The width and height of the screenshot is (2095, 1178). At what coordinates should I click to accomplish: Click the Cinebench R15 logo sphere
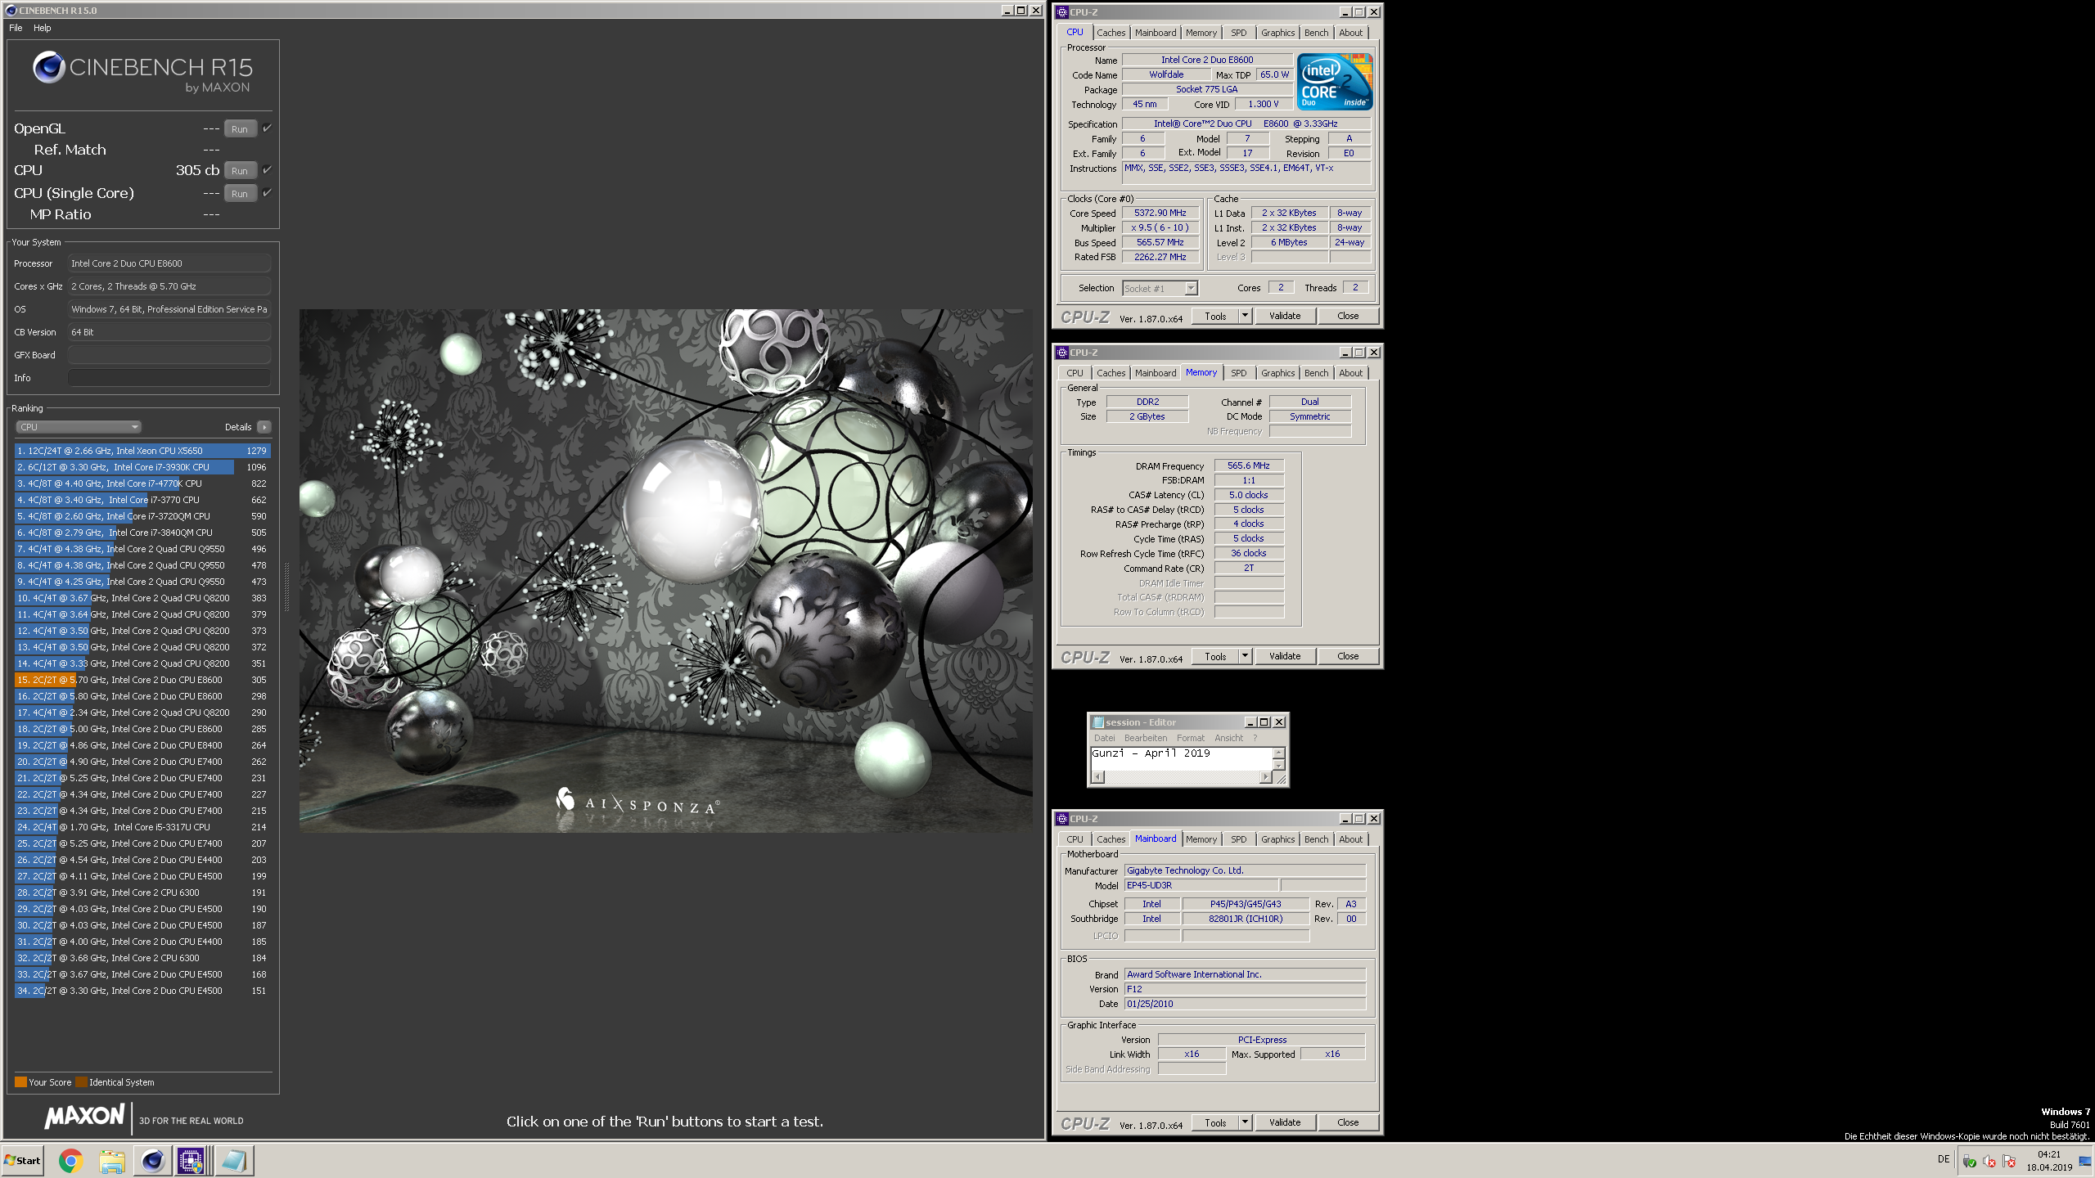coord(48,67)
